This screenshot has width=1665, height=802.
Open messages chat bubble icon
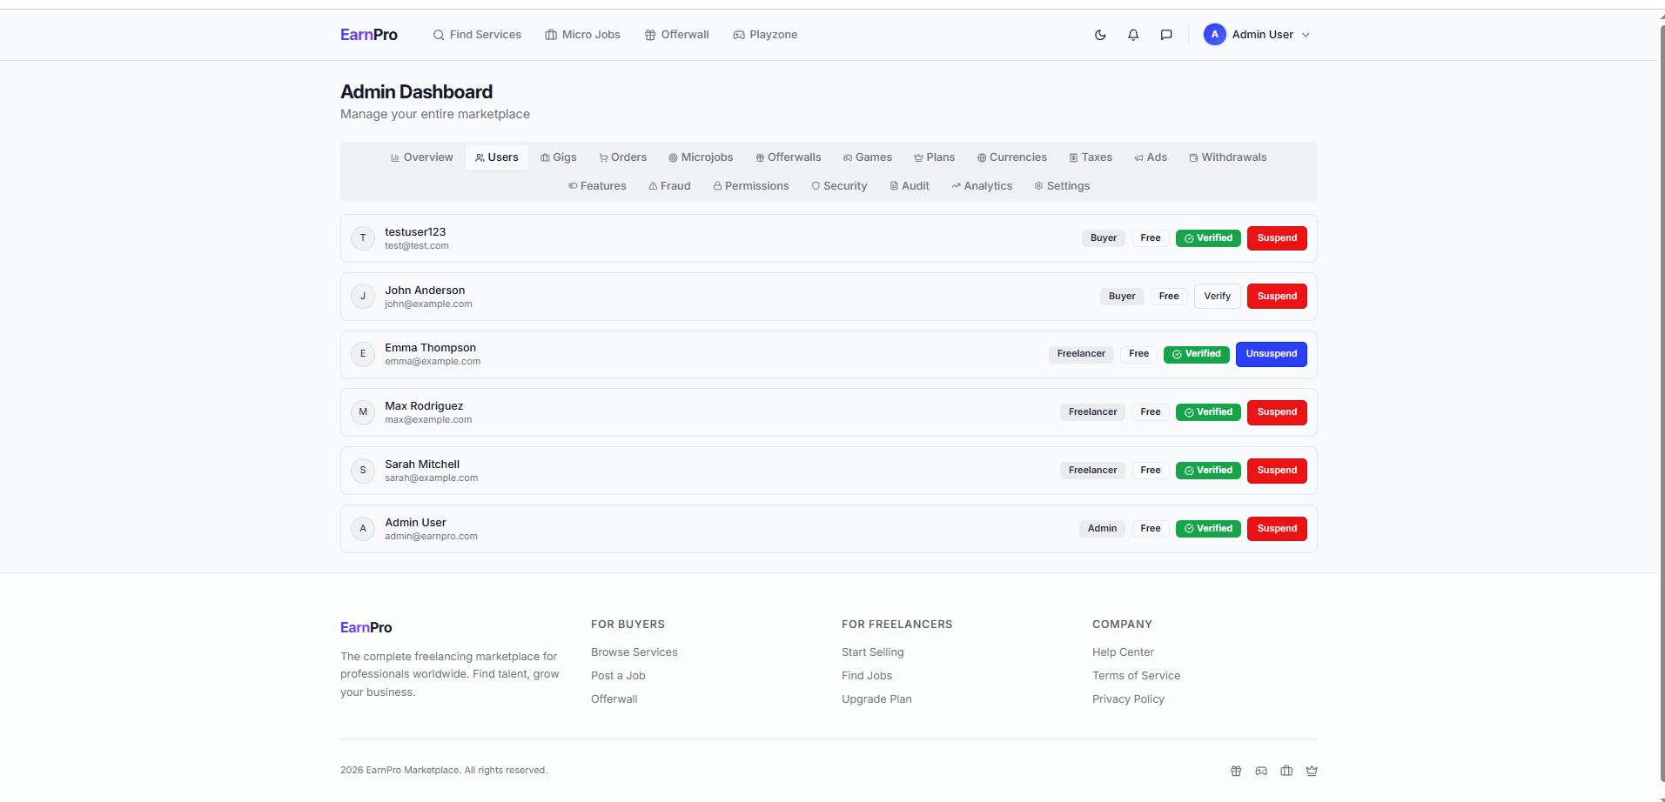1166,35
